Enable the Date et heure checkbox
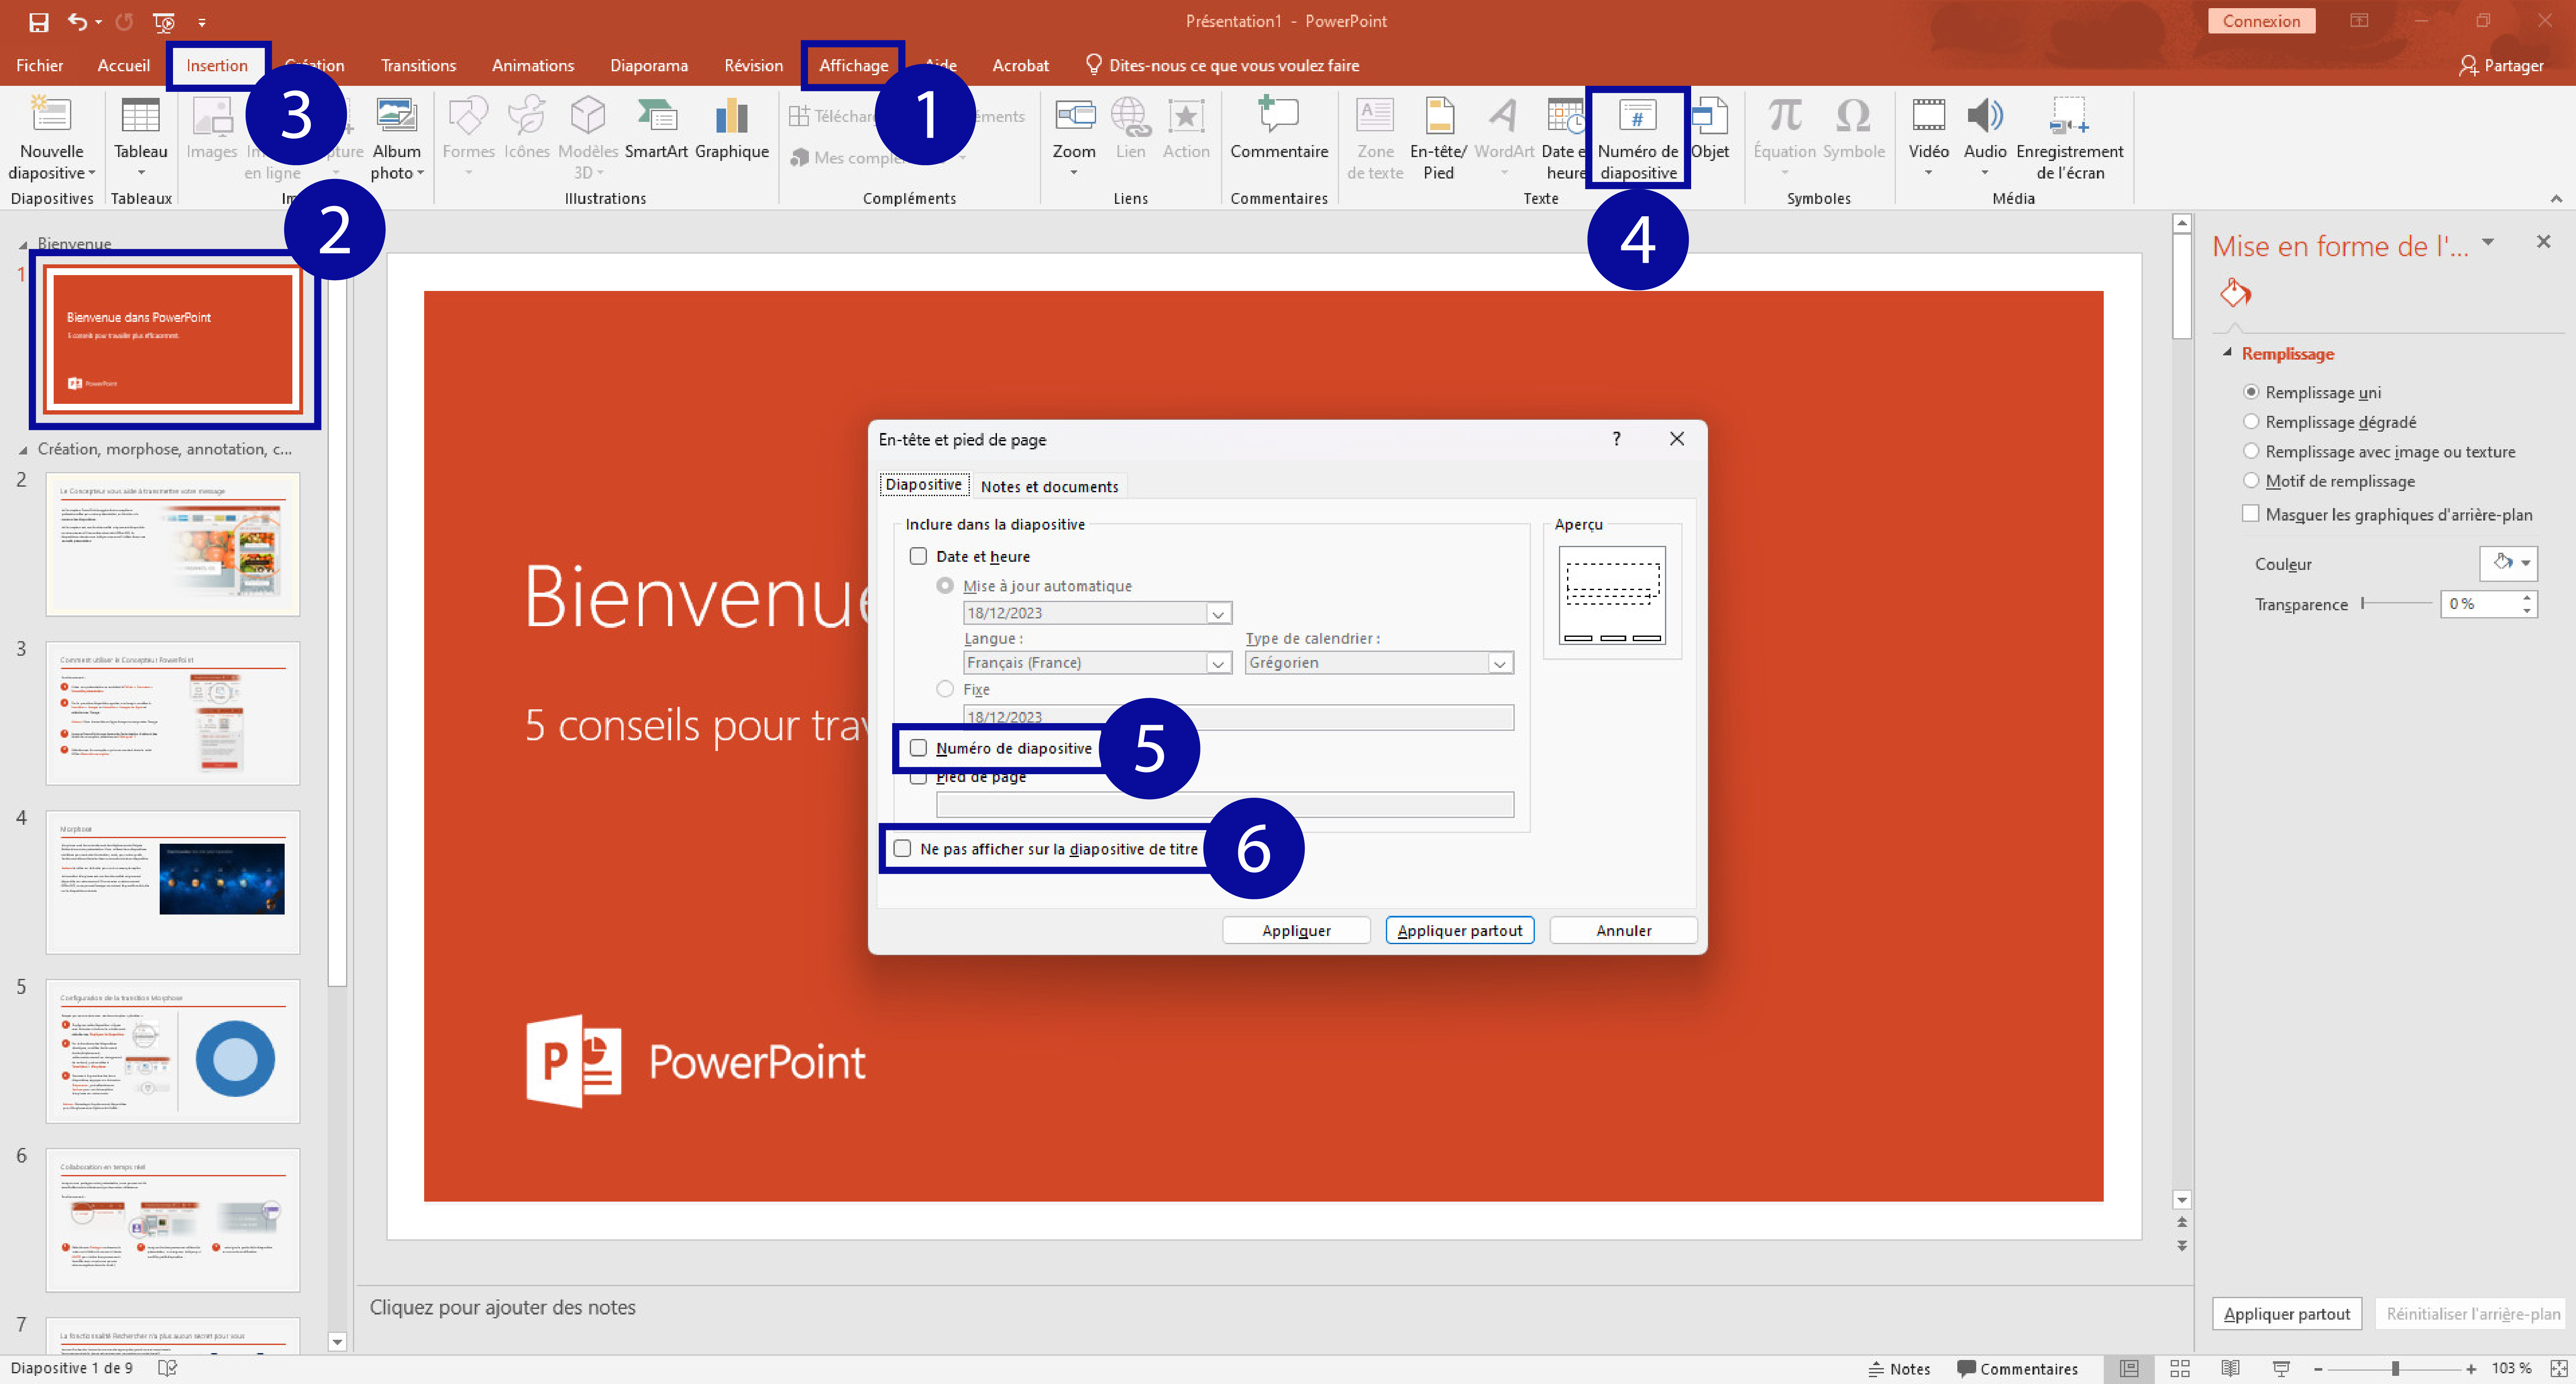 pos(918,557)
